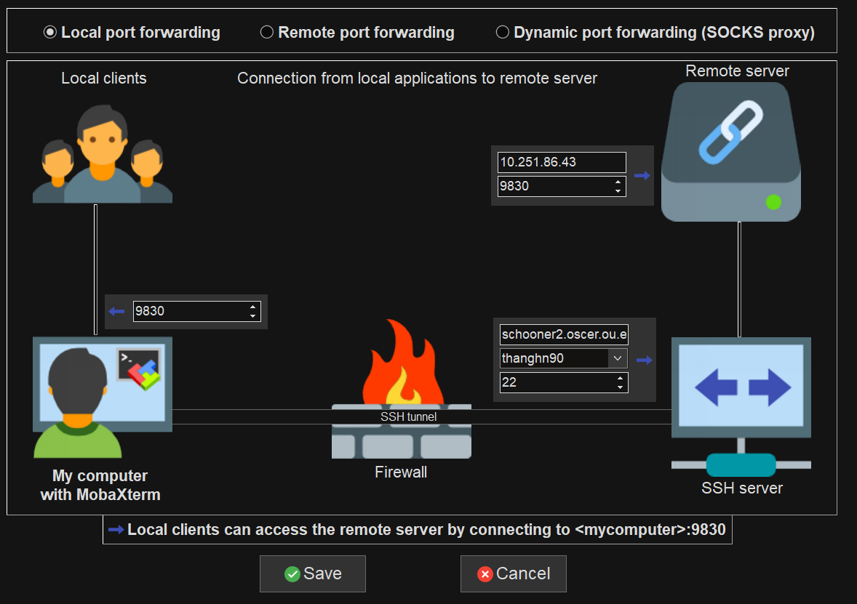
Task: Click the blue arrow beside SSH server fields
Action: coord(645,358)
